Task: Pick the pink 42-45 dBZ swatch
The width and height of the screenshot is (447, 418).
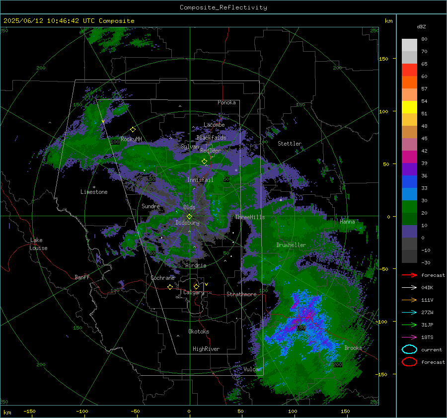Action: tap(409, 145)
